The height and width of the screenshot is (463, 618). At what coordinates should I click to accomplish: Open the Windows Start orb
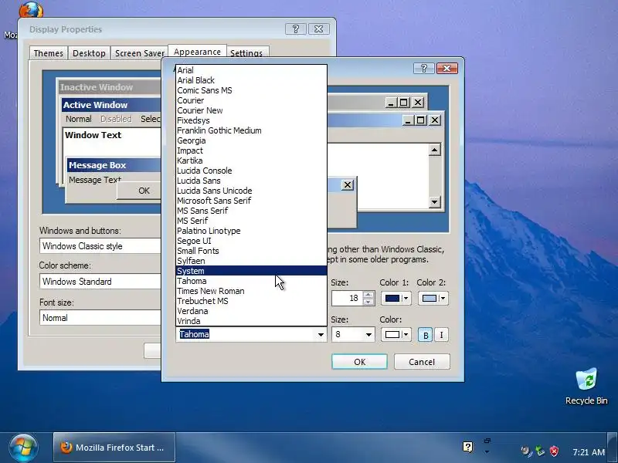click(x=23, y=448)
